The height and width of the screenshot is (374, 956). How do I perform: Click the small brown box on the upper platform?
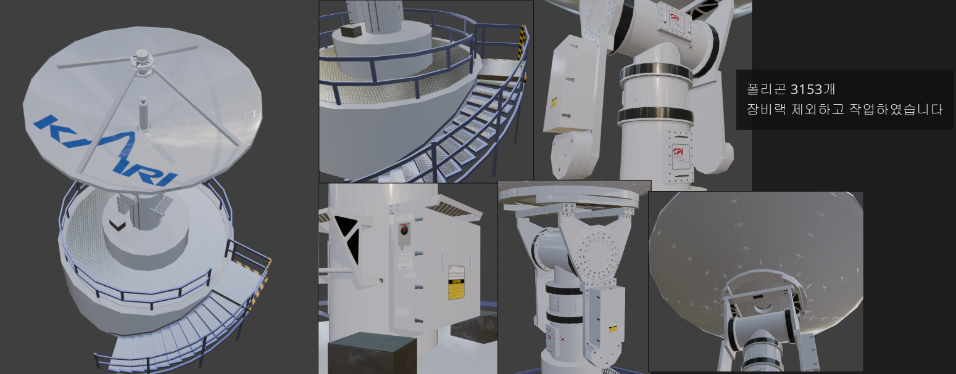[352, 31]
